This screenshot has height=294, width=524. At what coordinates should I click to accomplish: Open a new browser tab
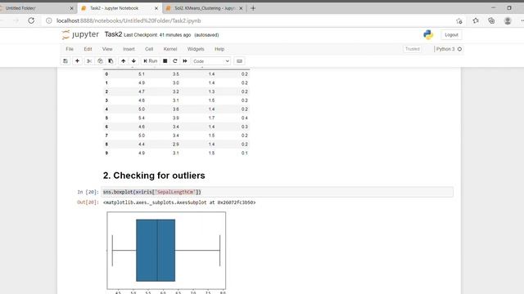(253, 8)
